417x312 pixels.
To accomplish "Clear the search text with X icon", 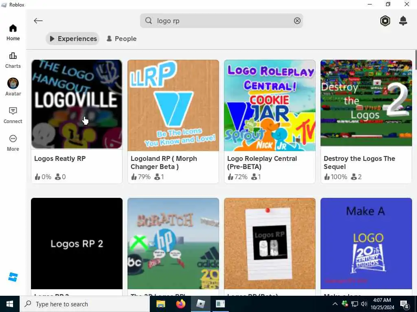I will coord(297,21).
